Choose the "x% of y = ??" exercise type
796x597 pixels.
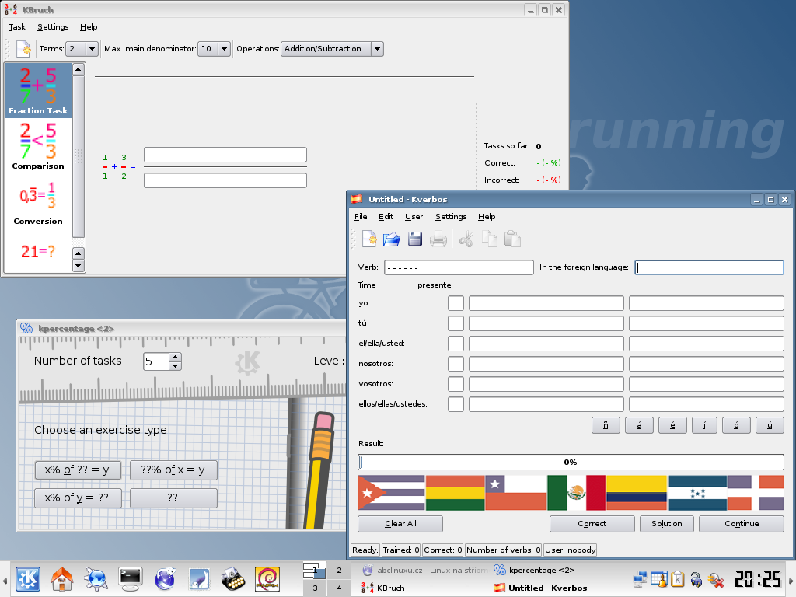pos(78,498)
